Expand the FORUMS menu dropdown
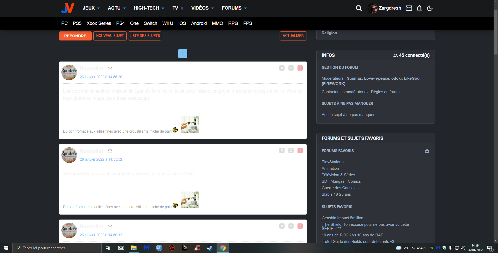This screenshot has height=253, width=498. (234, 8)
